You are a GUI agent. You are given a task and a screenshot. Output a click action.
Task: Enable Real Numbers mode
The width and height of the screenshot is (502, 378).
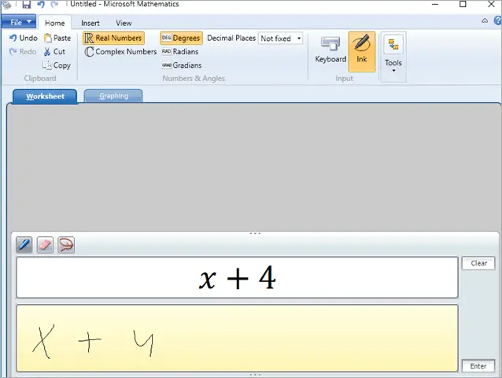point(113,38)
